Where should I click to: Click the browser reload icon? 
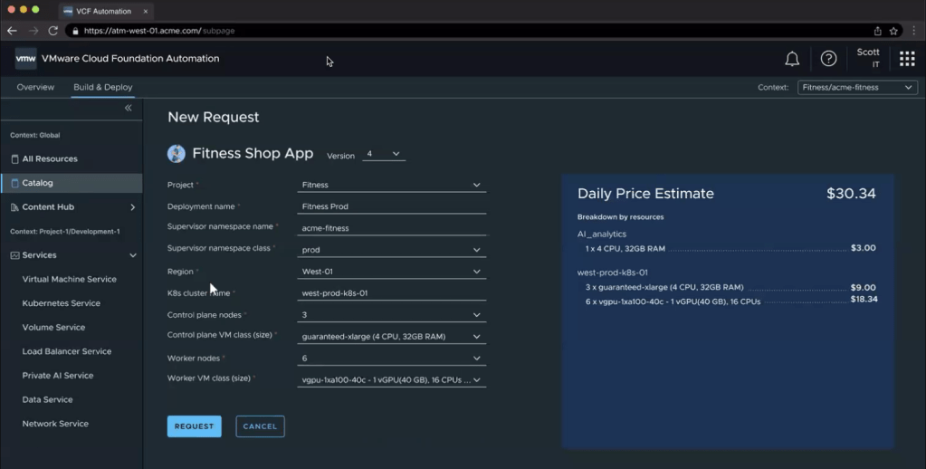pos(53,31)
